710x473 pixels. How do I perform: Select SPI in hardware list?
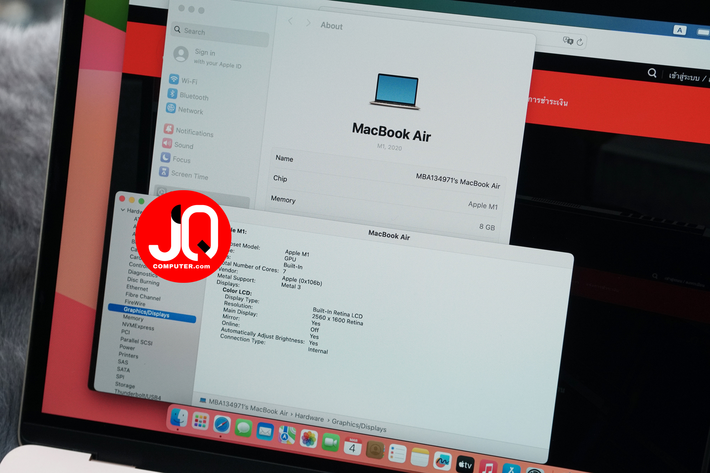pos(120,376)
